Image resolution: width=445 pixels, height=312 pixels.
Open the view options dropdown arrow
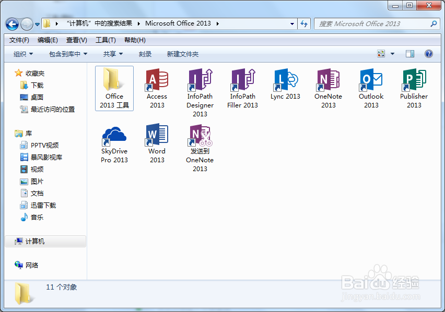pyautogui.click(x=392, y=54)
